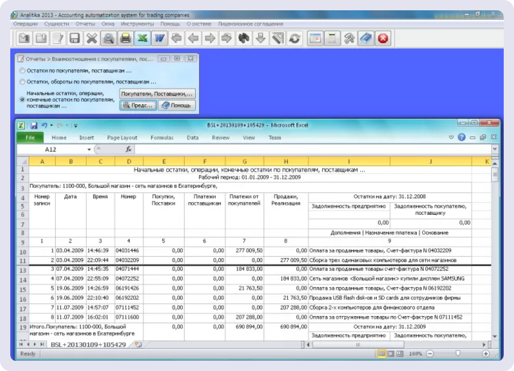The image size is (514, 371).
Task: Click the red circle exit icon
Action: coord(383,38)
